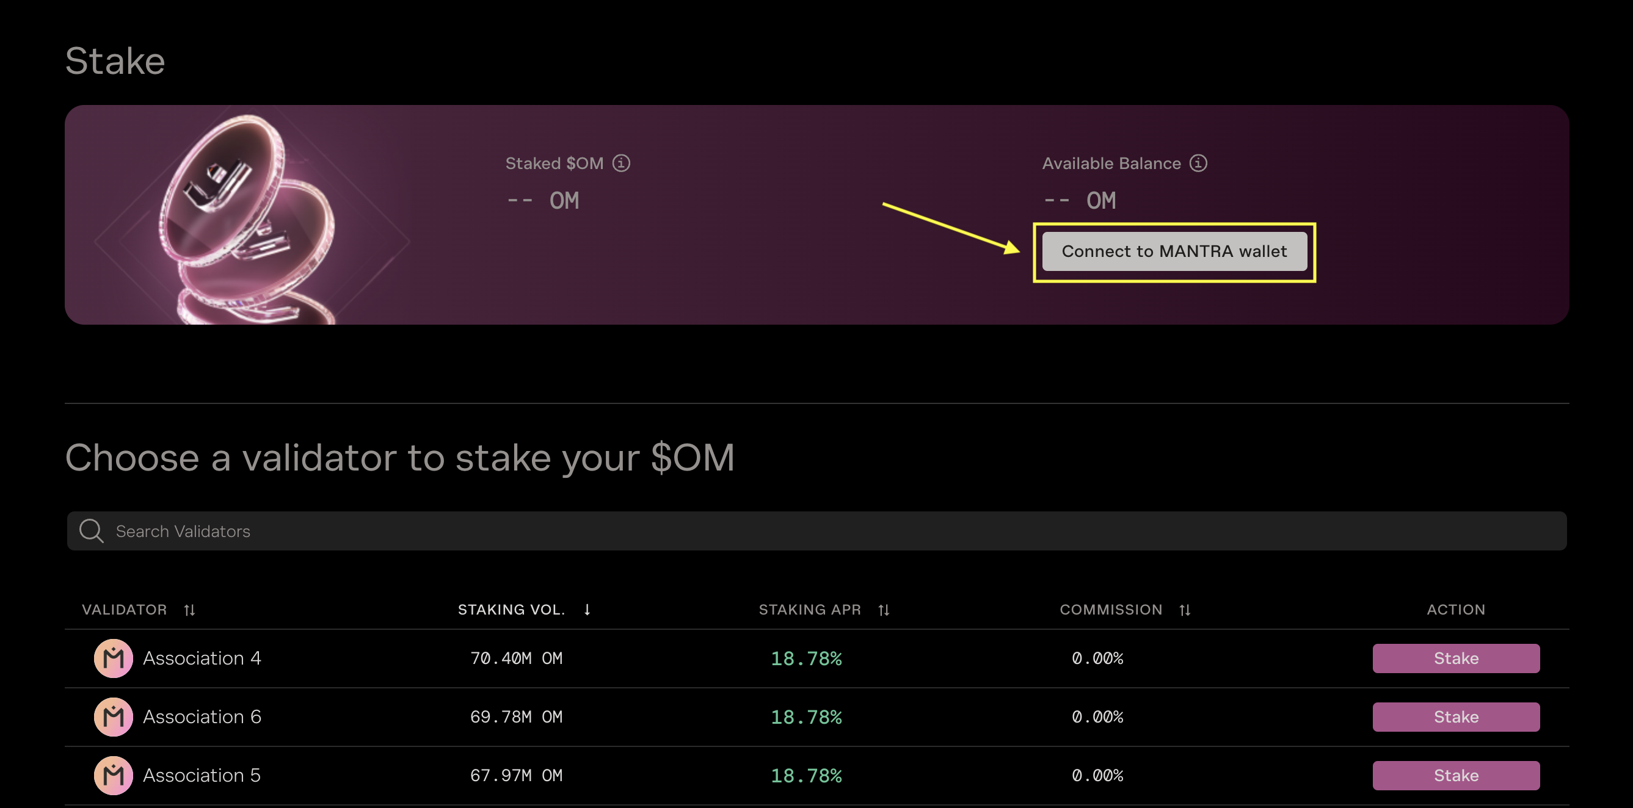Connect to MANTRA wallet
This screenshot has height=808, width=1633.
tap(1174, 251)
